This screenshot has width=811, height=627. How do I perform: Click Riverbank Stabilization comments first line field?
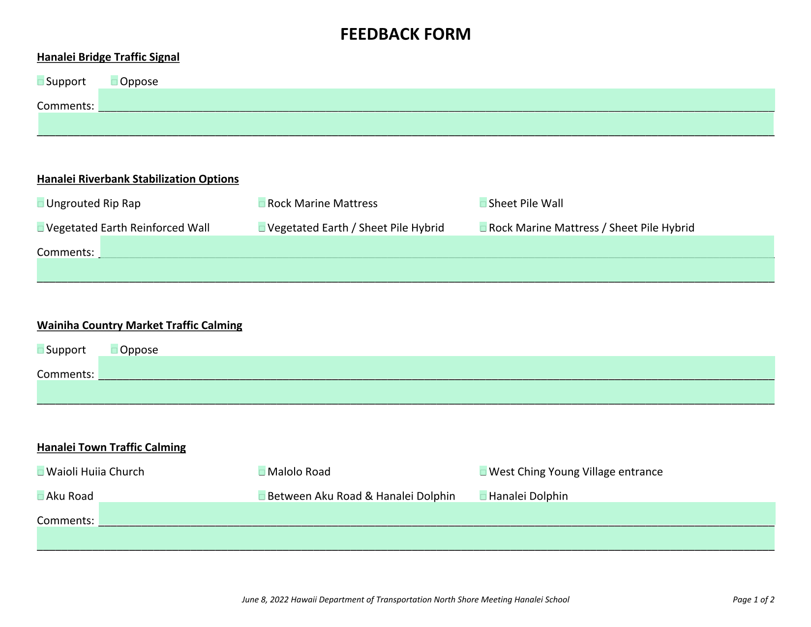tap(437, 246)
